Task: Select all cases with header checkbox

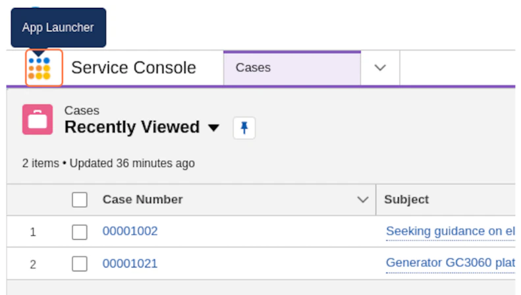Action: click(80, 200)
